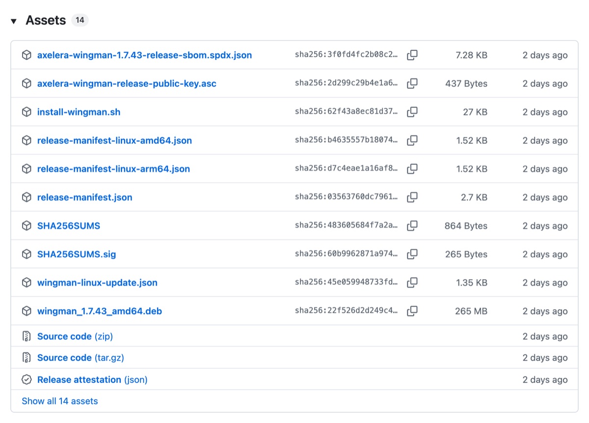Click the 265 Bytes size value
The image size is (589, 423).
tap(466, 254)
